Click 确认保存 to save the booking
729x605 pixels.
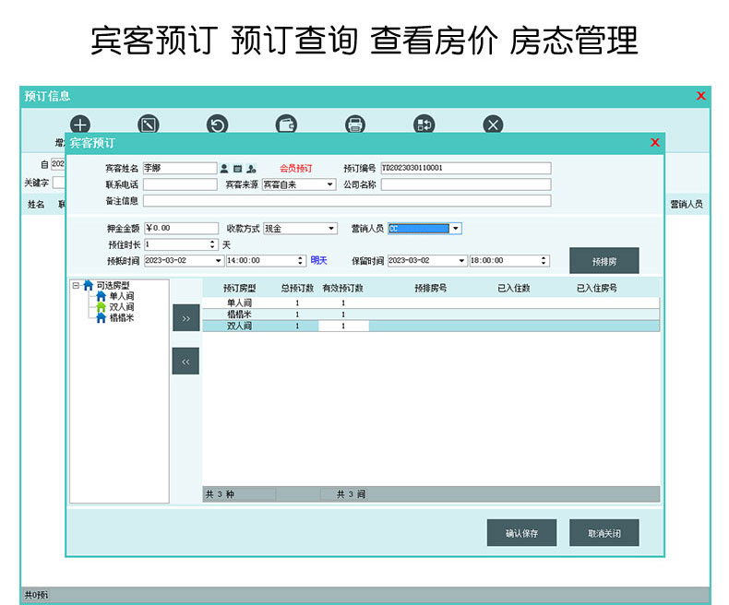(x=521, y=533)
